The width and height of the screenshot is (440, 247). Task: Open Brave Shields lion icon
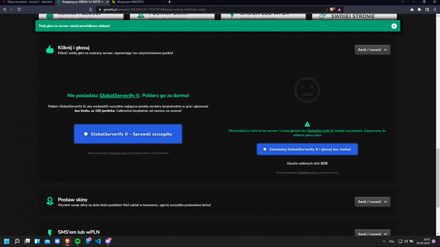coord(332,9)
